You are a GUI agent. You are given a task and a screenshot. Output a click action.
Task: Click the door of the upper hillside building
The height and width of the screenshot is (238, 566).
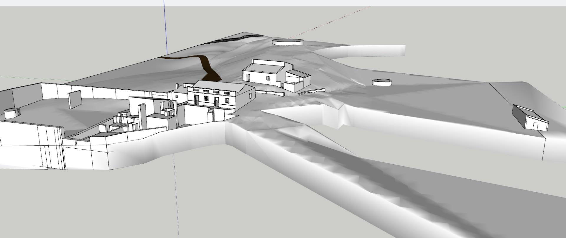coord(249,78)
